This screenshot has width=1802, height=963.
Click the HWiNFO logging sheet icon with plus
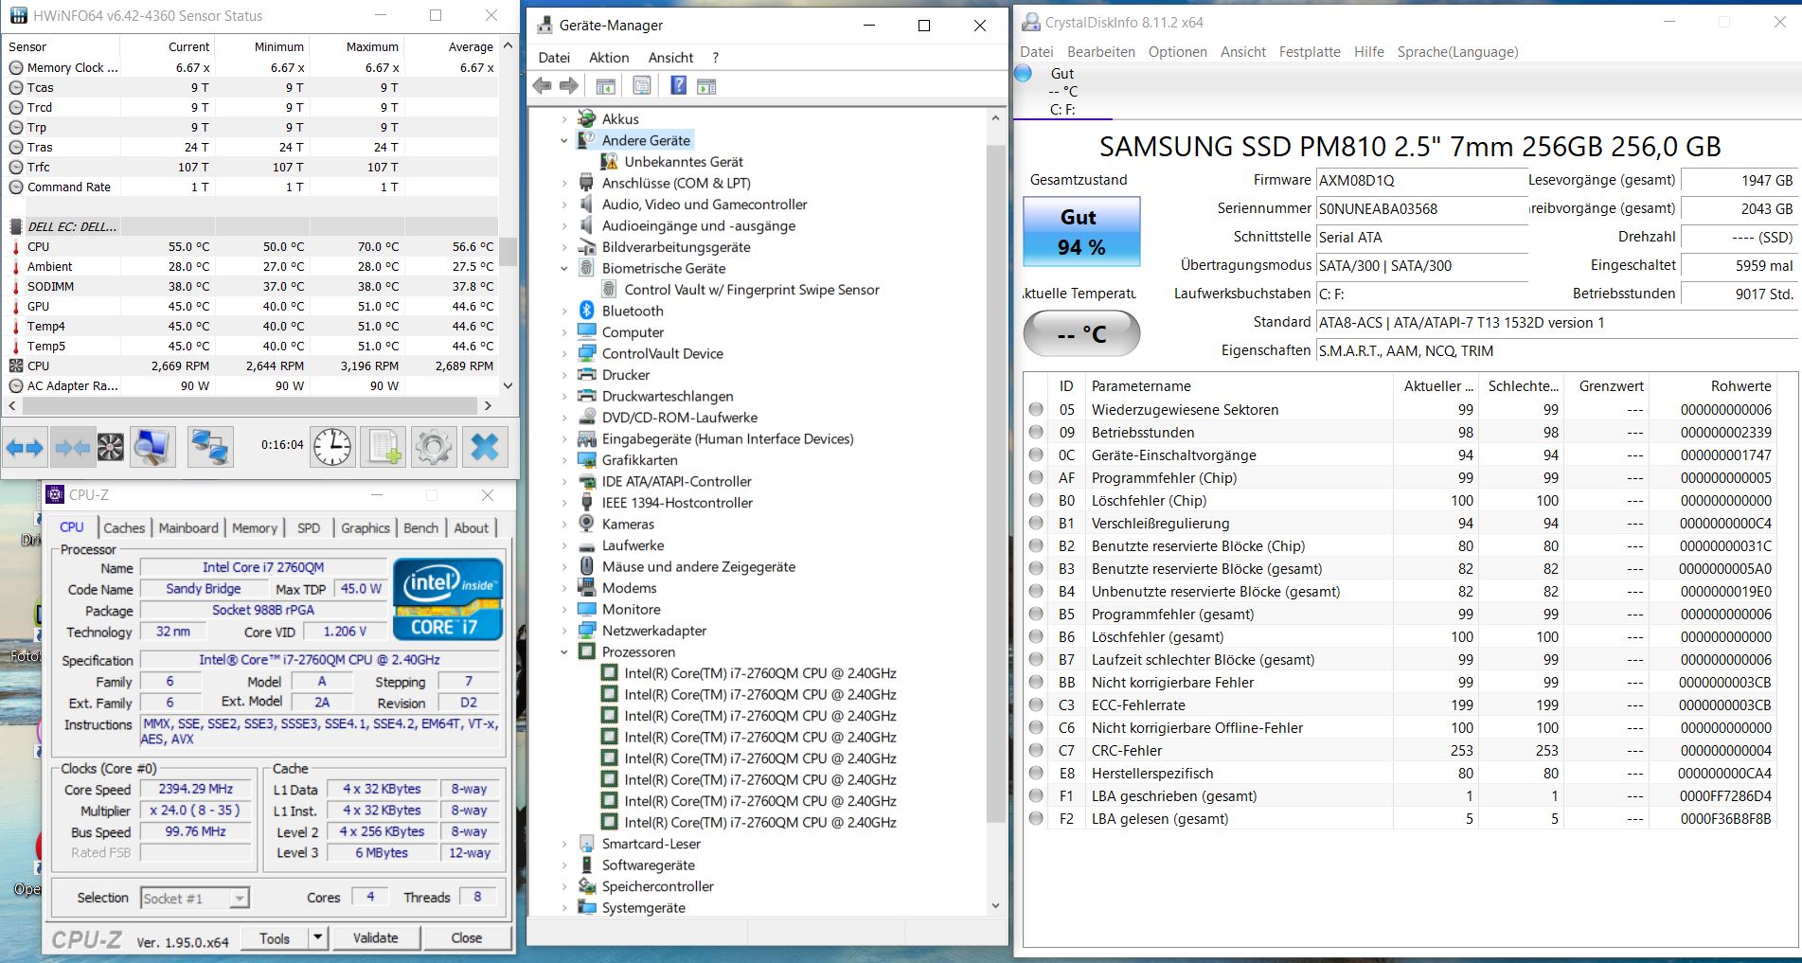384,447
